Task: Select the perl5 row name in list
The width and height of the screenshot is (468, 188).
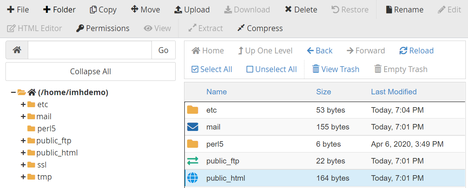Action: click(215, 144)
